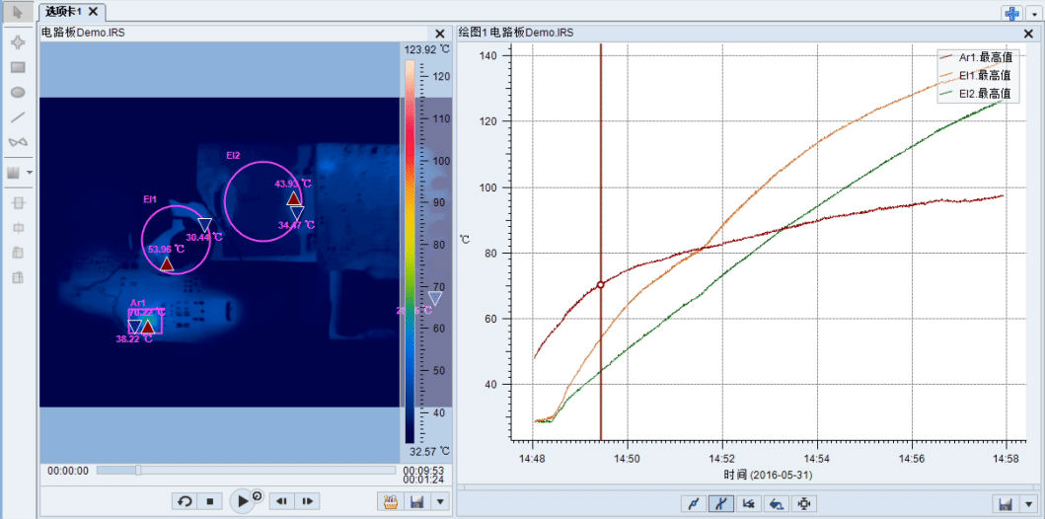
Task: Toggle the small repeat badge on play
Action: point(257,495)
